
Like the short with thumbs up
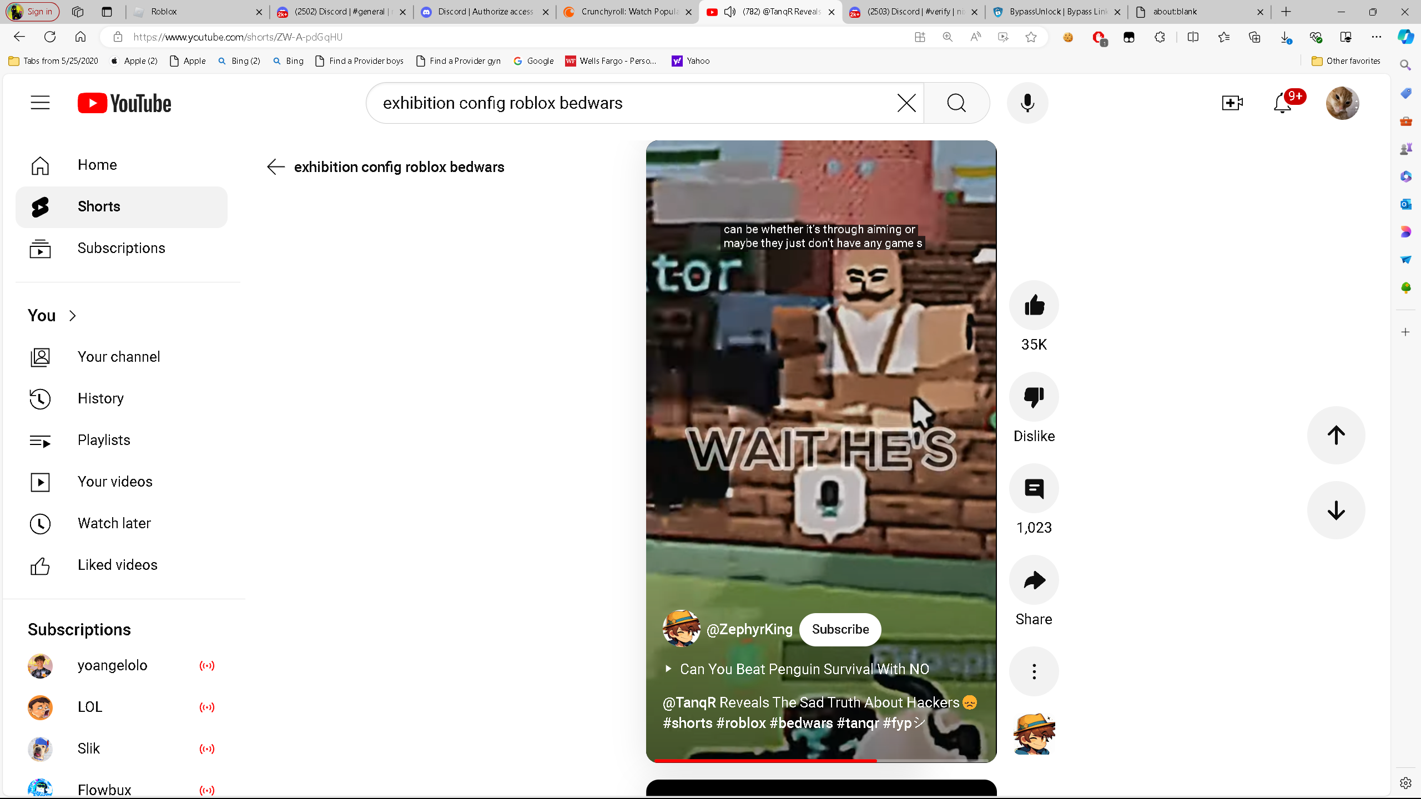[1034, 305]
